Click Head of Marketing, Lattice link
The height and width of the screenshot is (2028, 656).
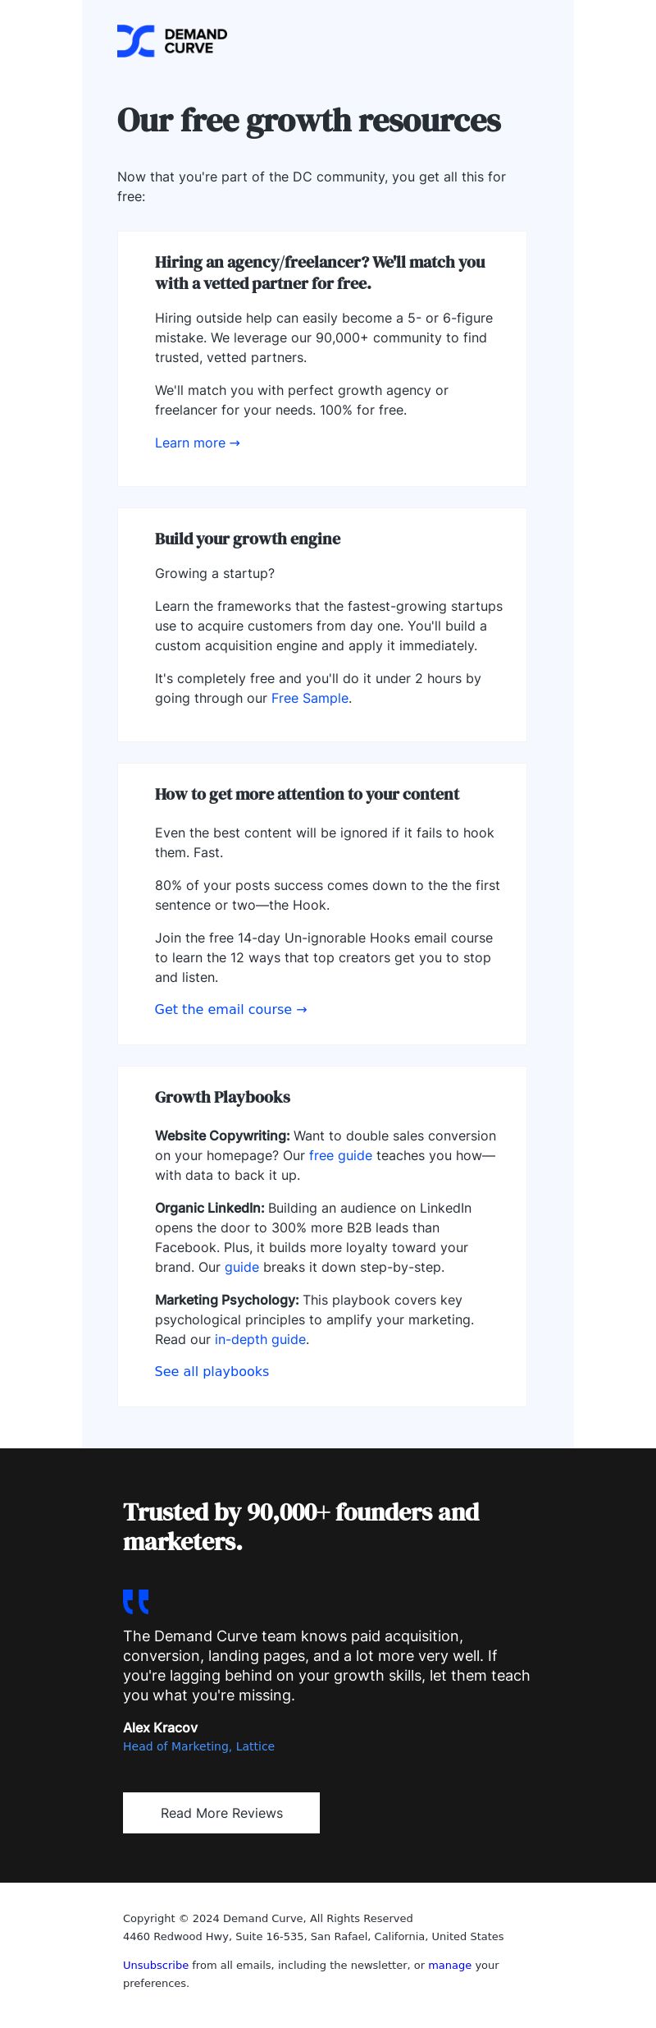coord(198,1746)
